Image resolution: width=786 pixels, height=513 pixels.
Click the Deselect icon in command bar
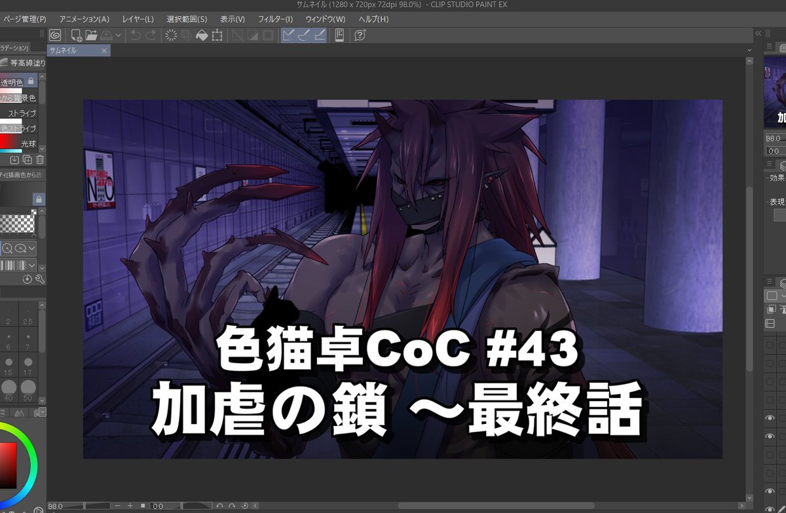[x=237, y=35]
